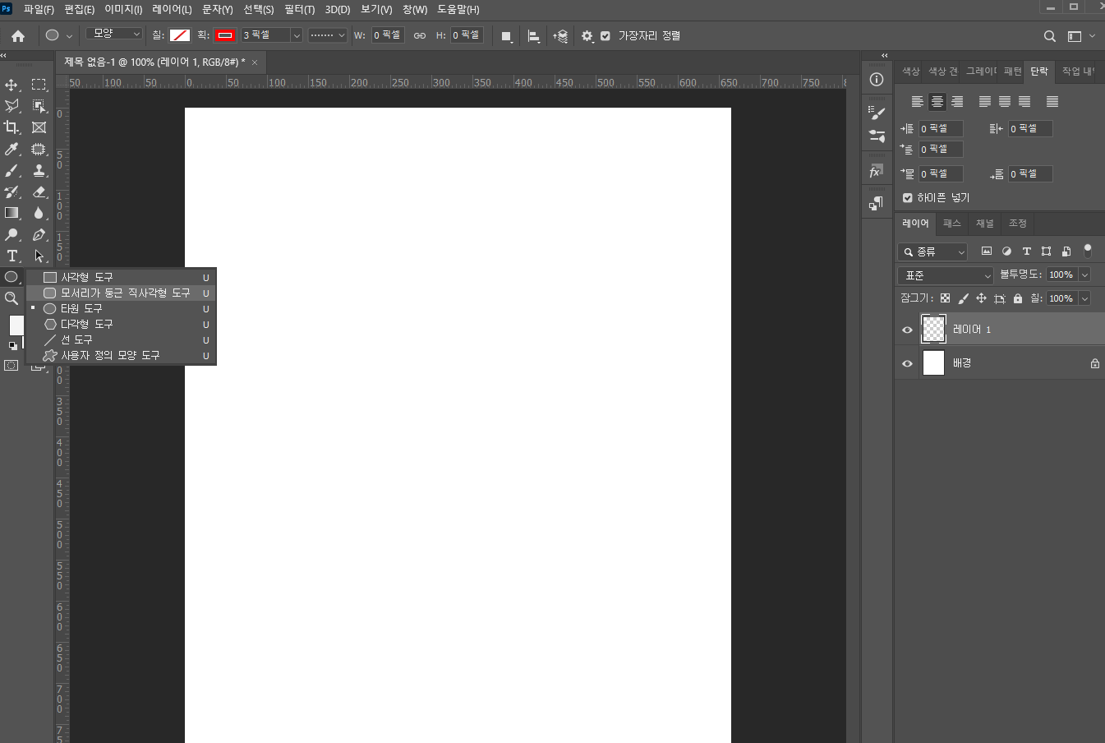The image size is (1105, 743).
Task: Open the 모양 tool mode dropdown
Action: coord(114,34)
